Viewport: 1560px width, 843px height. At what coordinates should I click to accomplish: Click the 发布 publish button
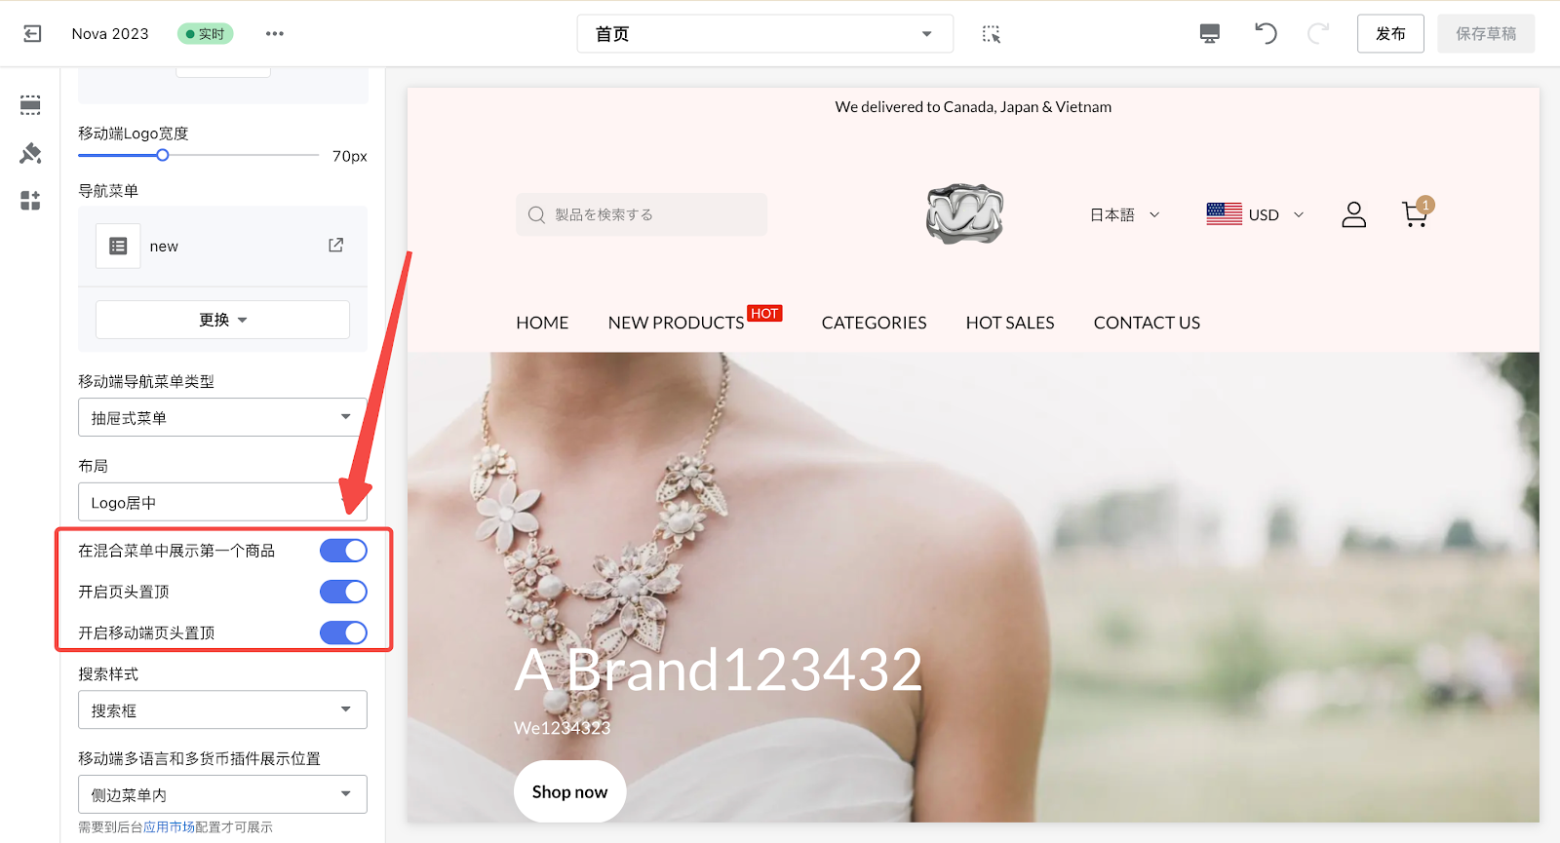click(1389, 34)
